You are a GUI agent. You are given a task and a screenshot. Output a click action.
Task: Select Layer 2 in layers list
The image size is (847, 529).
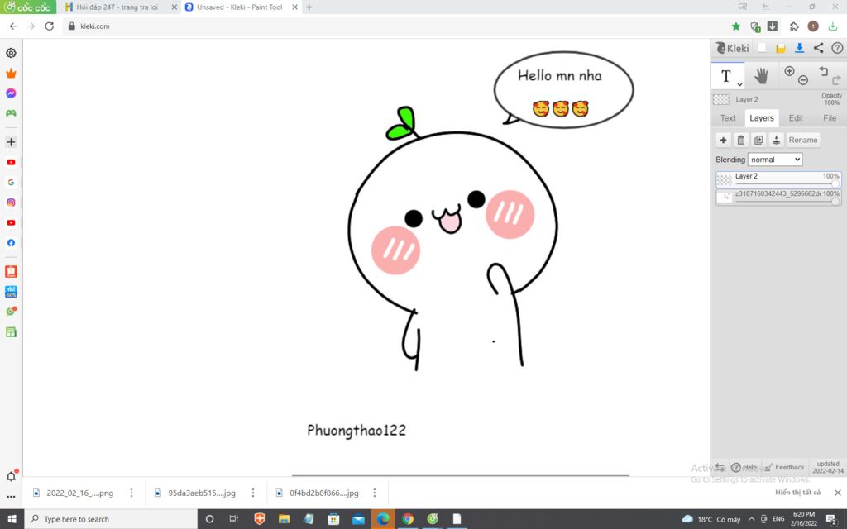pos(778,179)
